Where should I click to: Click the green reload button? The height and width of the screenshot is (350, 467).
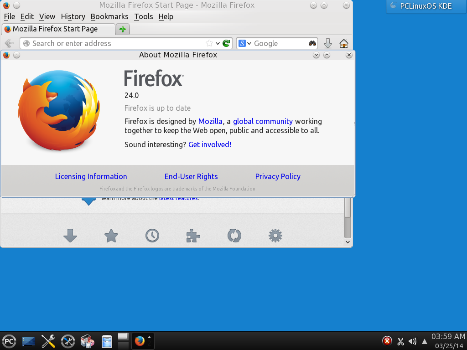point(226,43)
